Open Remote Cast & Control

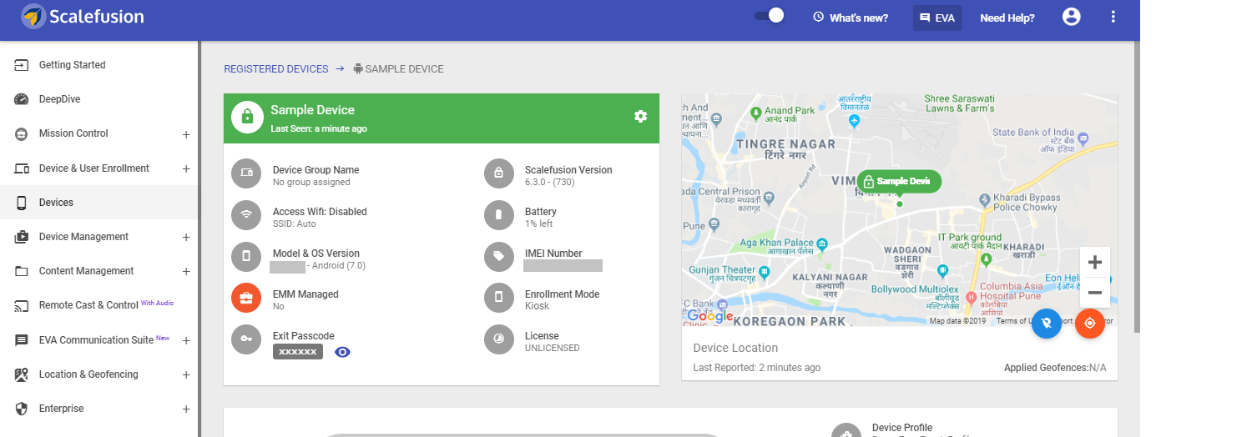[x=88, y=305]
